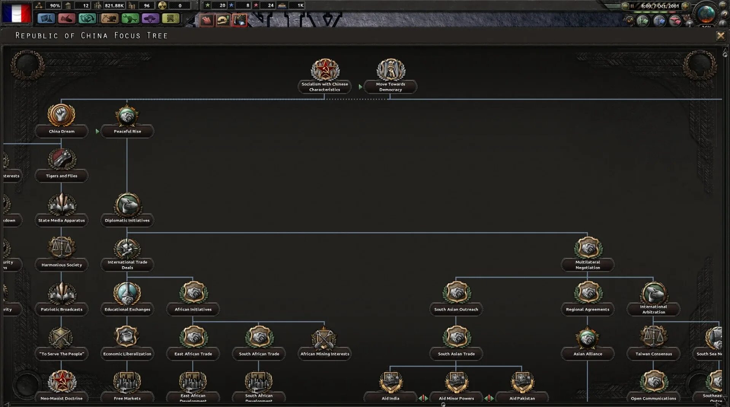The width and height of the screenshot is (730, 407).
Task: Toggle pause on the date bar
Action: 632,6
